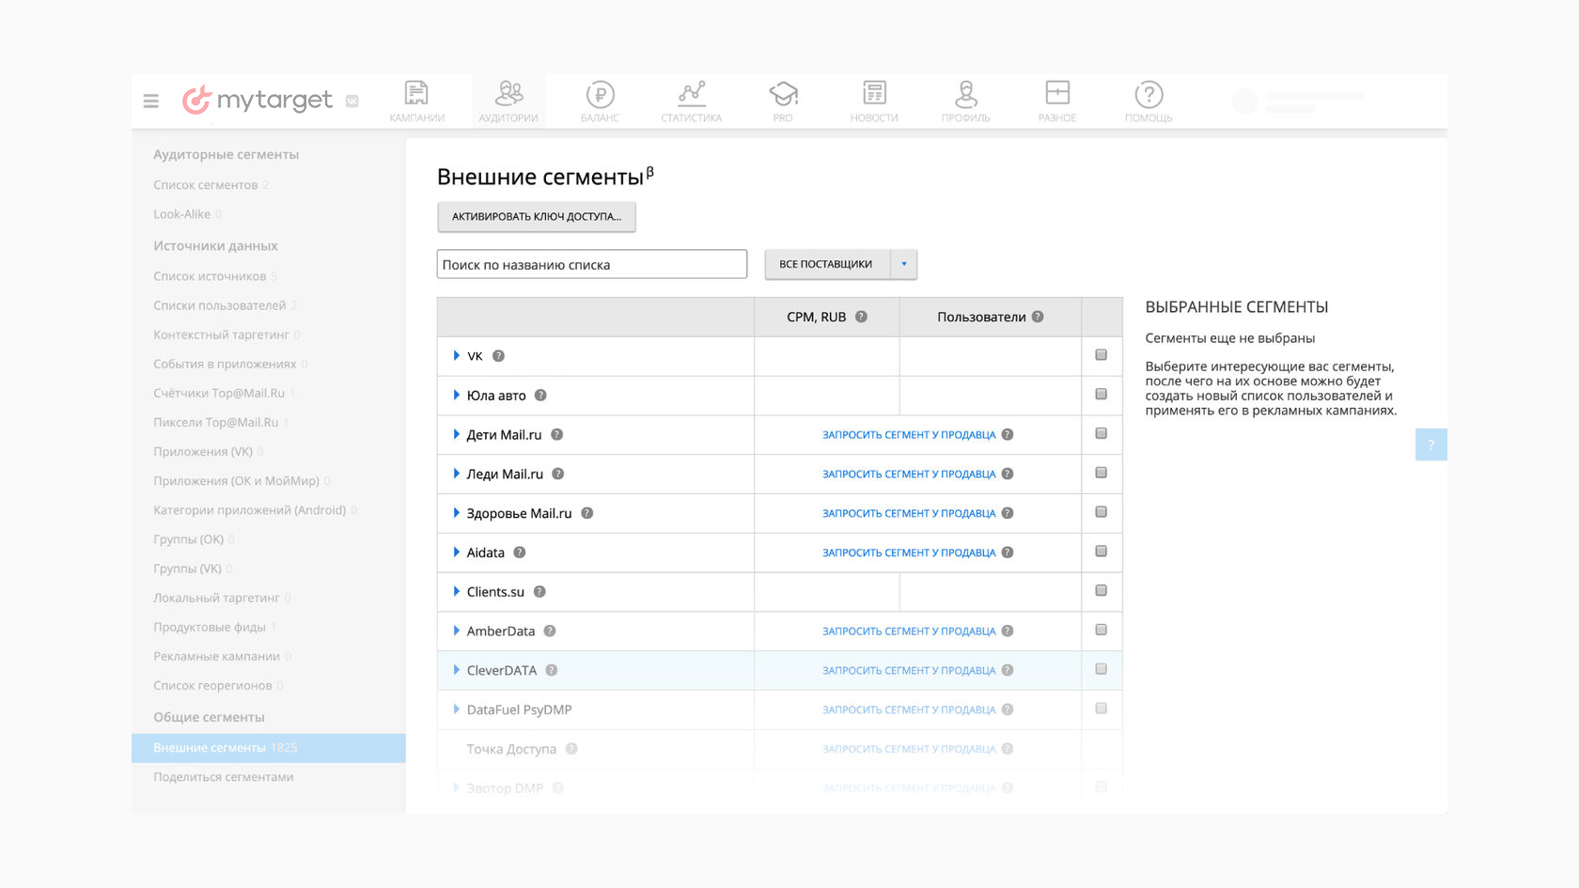Check the Здоровье Mail.ru row checkbox
Screen dimensions: 1579x888
click(1101, 512)
